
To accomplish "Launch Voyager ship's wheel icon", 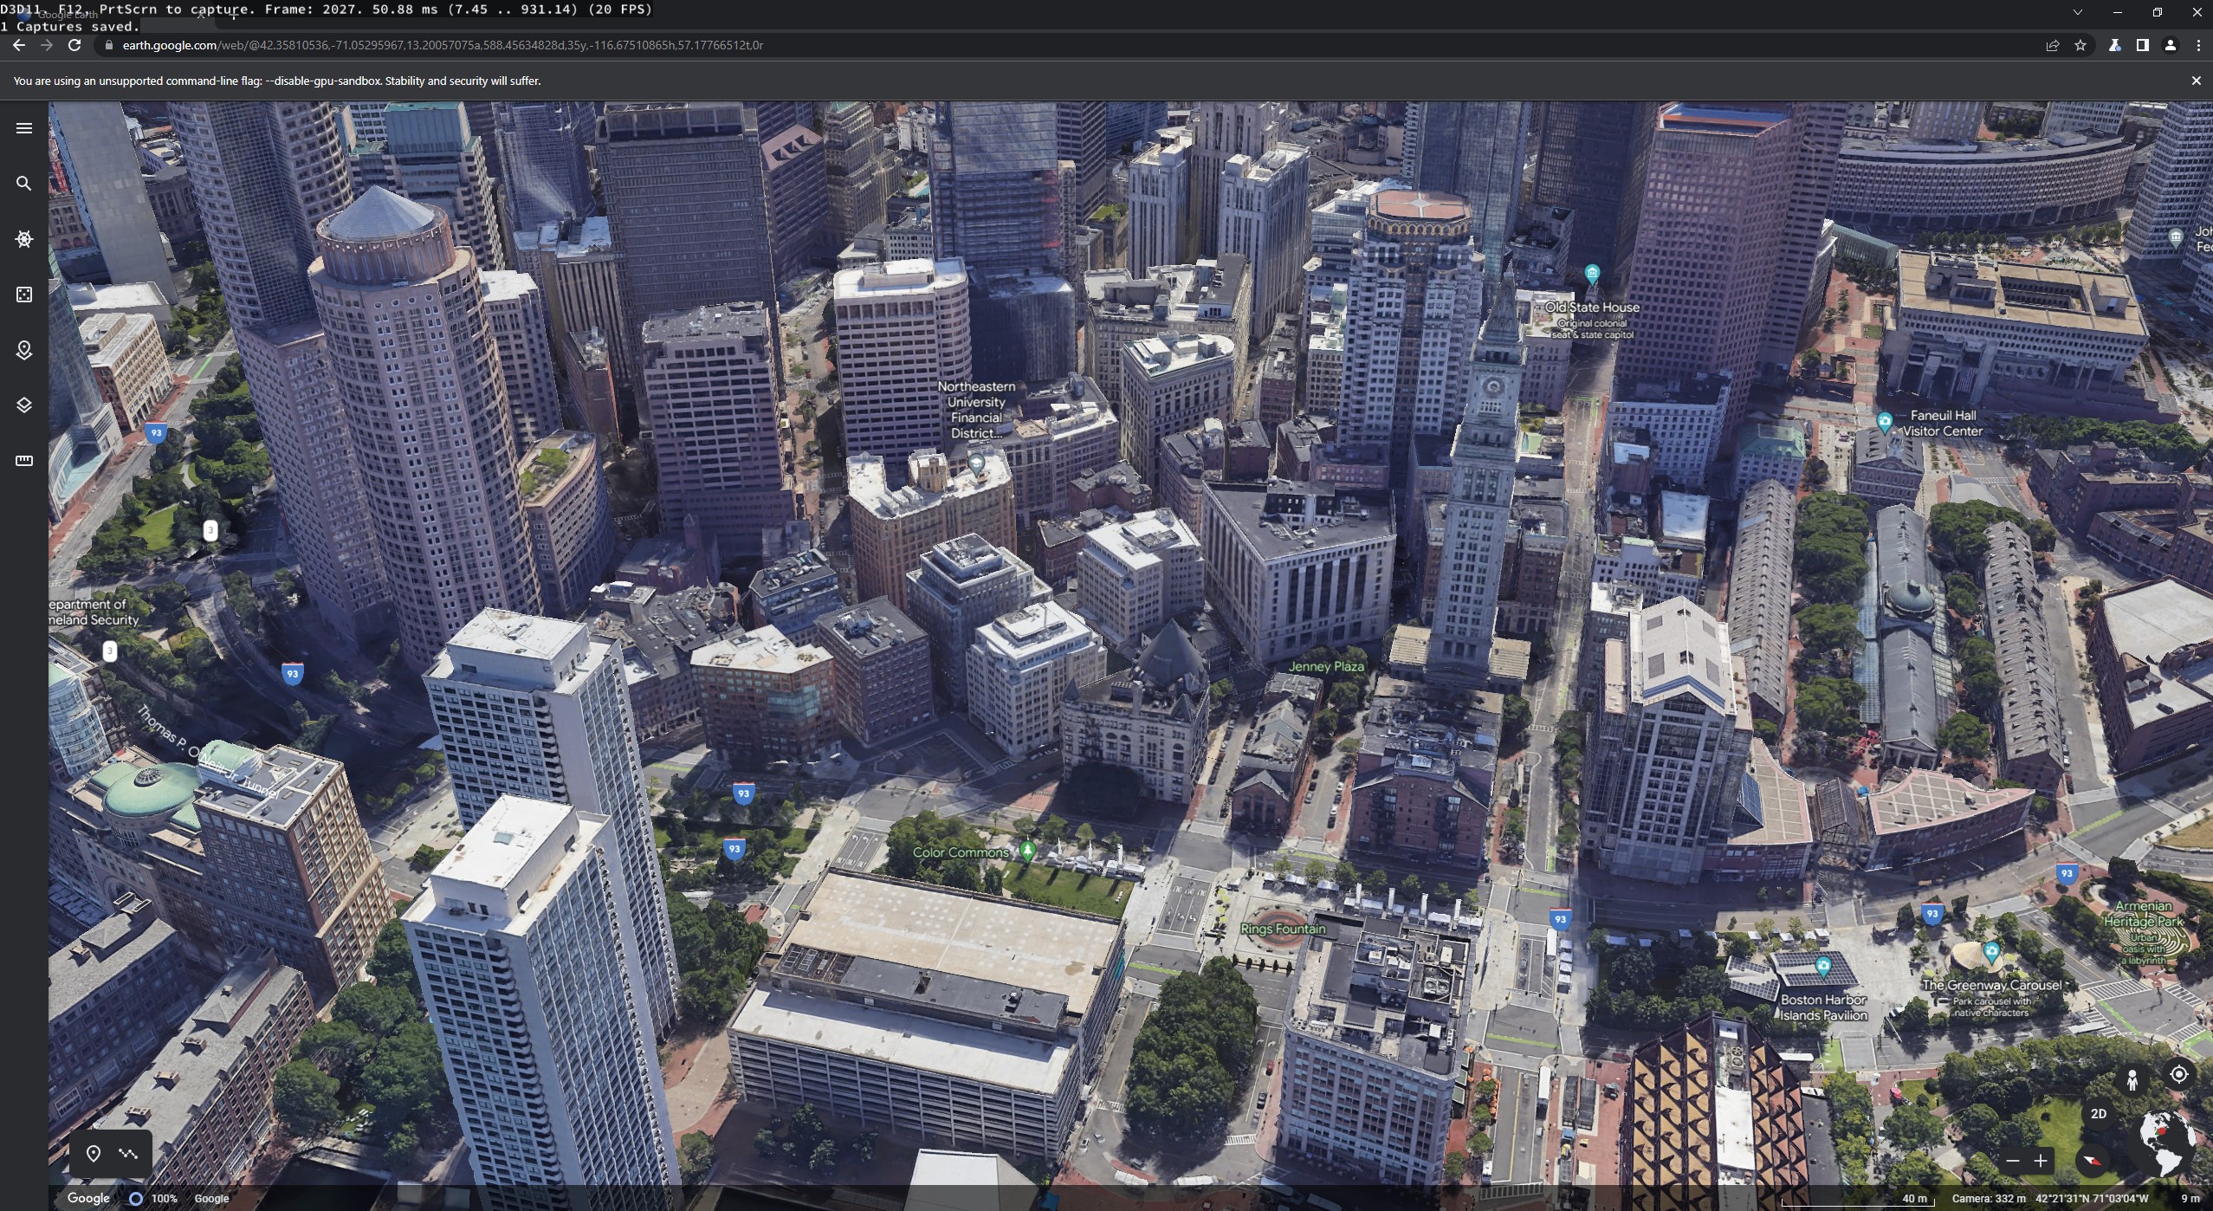I will point(24,239).
